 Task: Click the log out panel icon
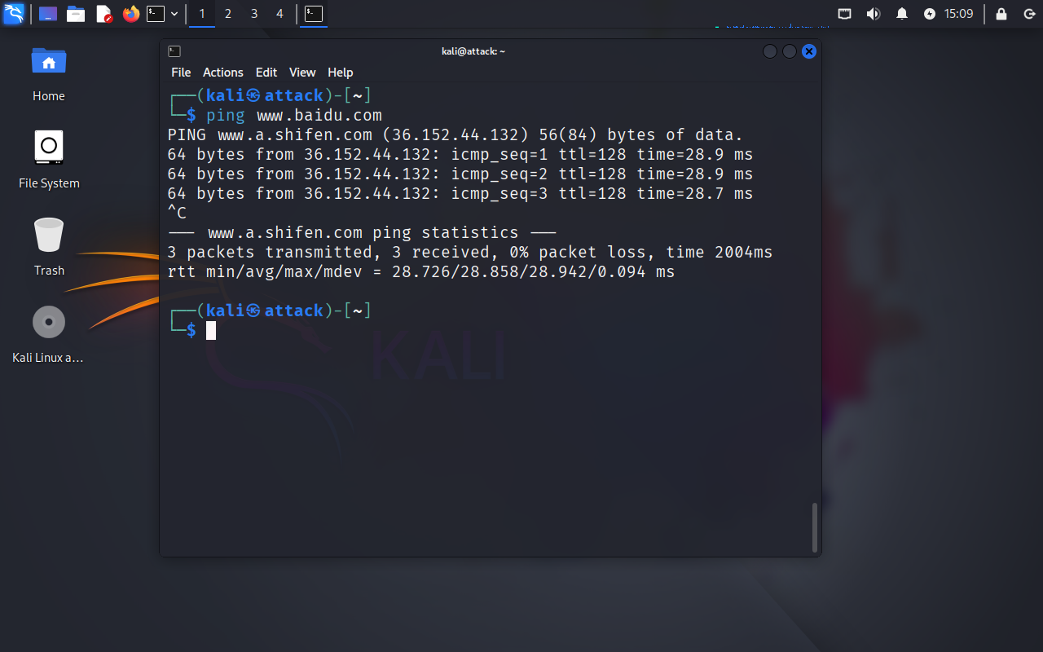[1028, 14]
